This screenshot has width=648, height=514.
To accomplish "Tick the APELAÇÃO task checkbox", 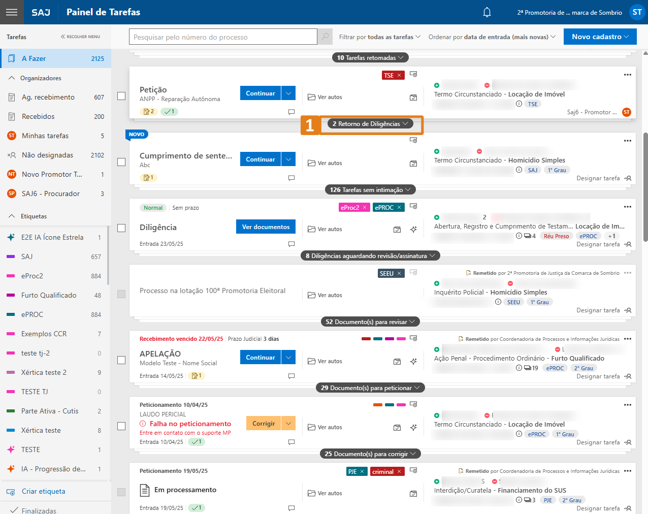I will (x=121, y=360).
